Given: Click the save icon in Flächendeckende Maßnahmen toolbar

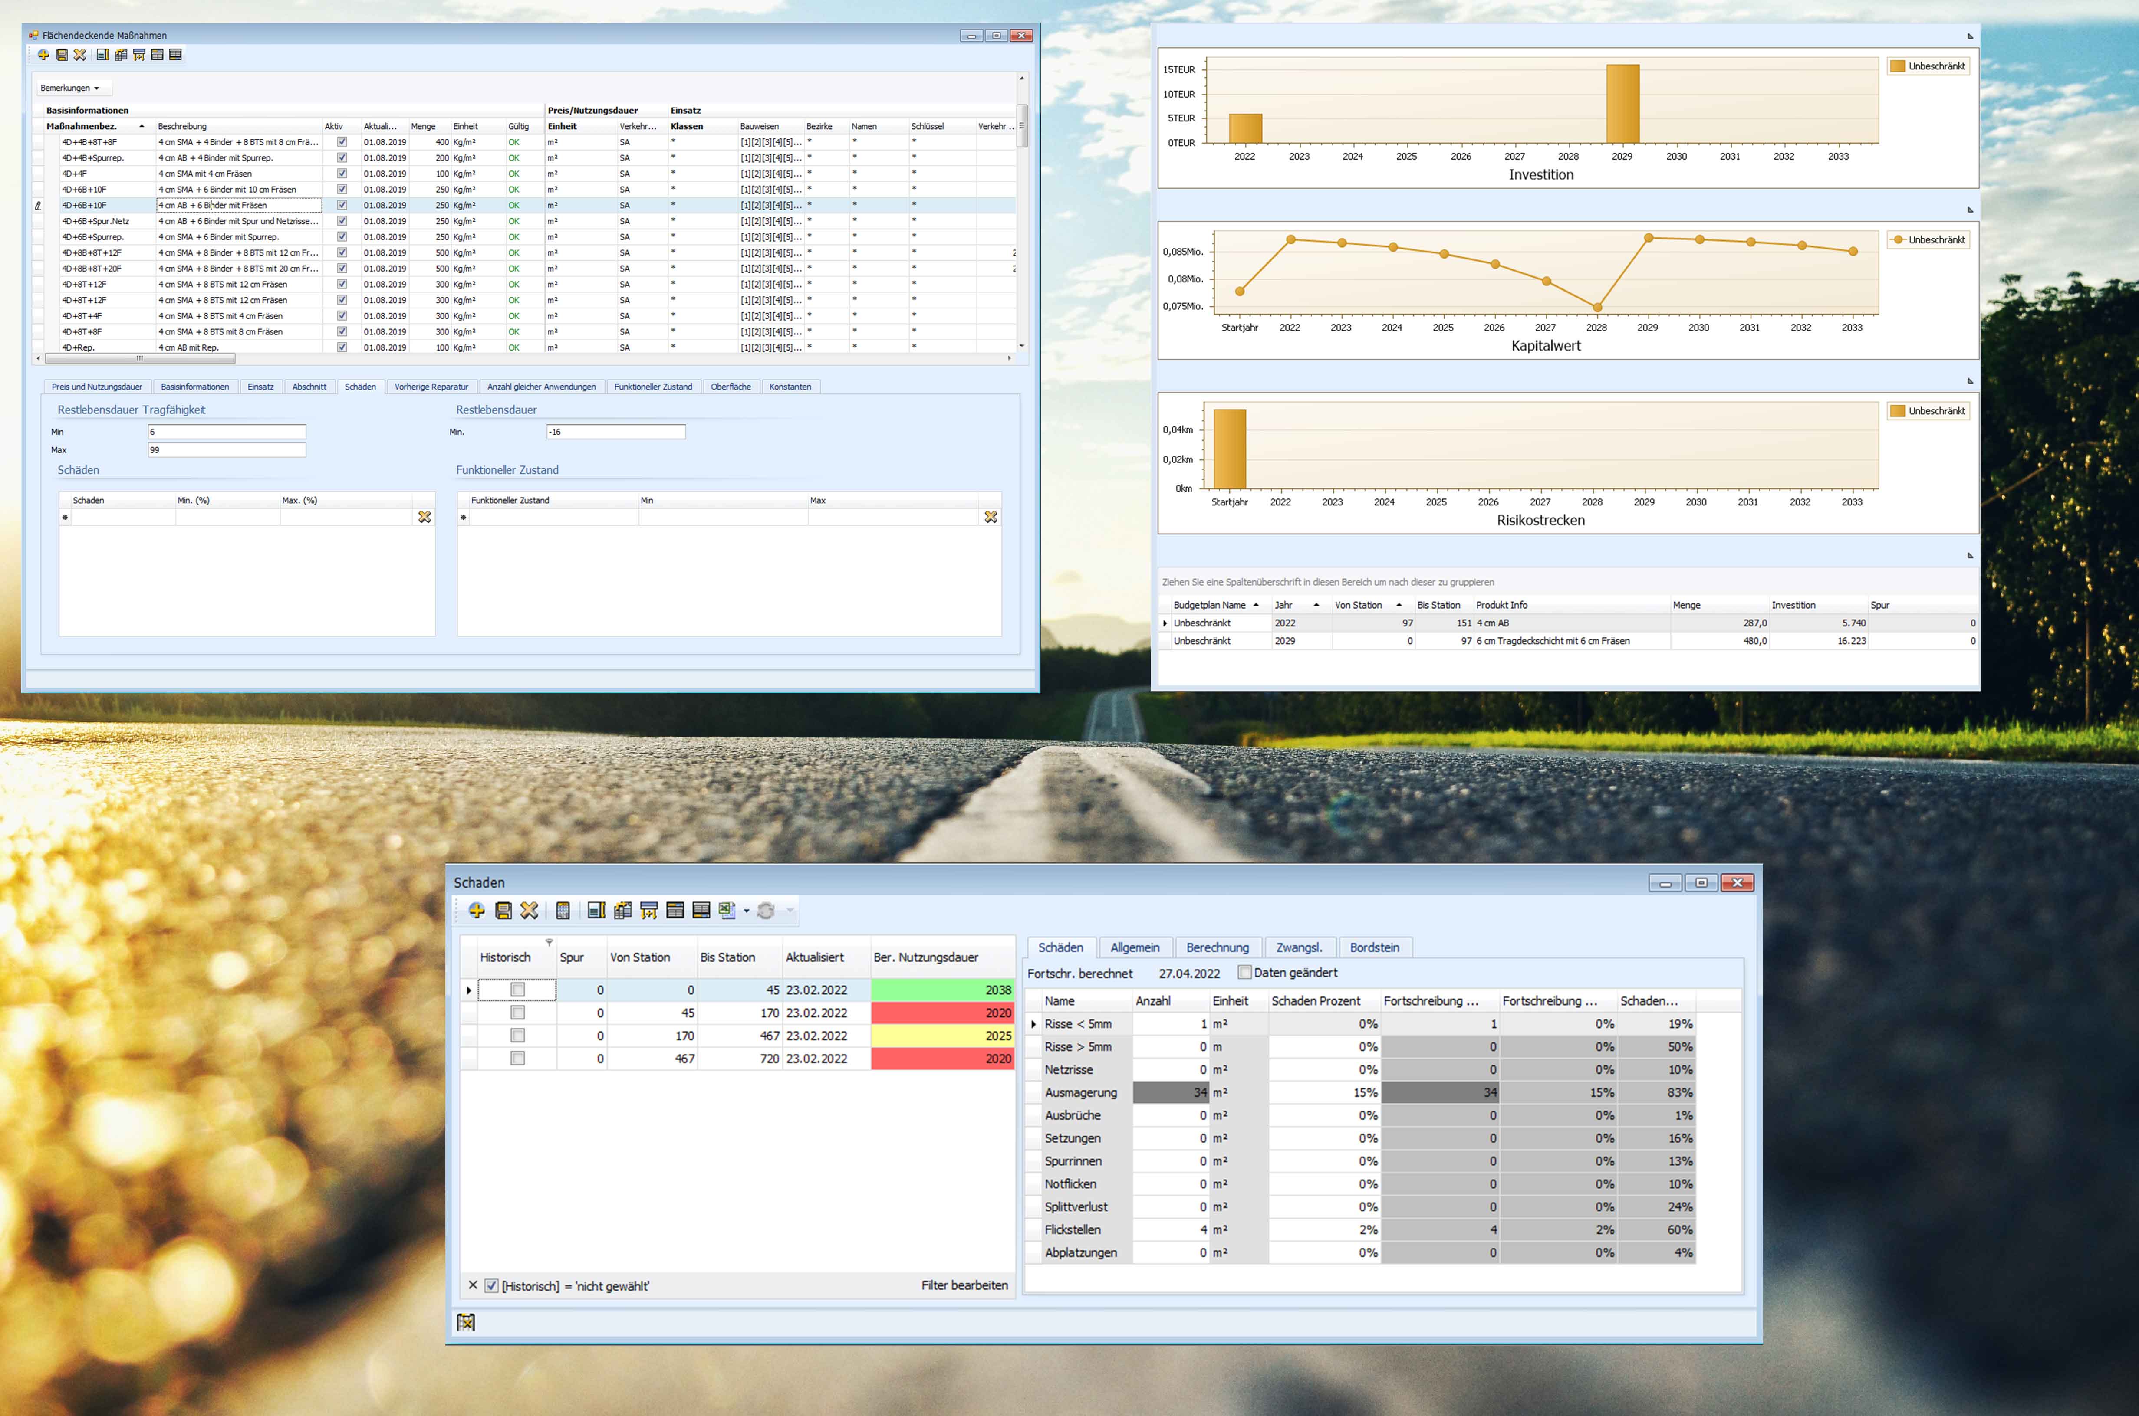Looking at the screenshot, I should tap(62, 55).
